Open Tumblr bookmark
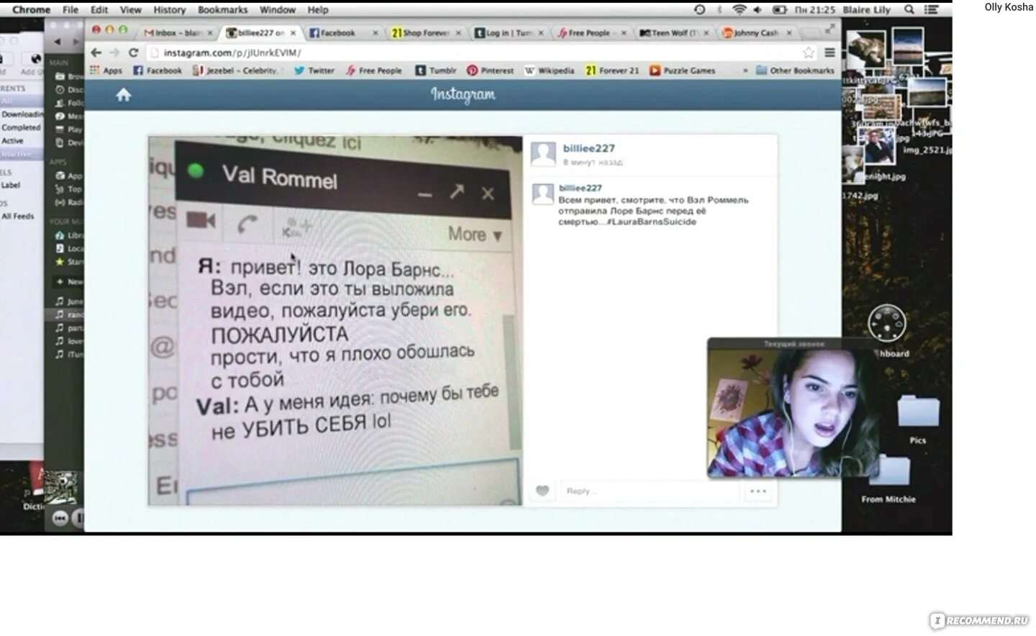The image size is (1036, 636). click(x=436, y=71)
